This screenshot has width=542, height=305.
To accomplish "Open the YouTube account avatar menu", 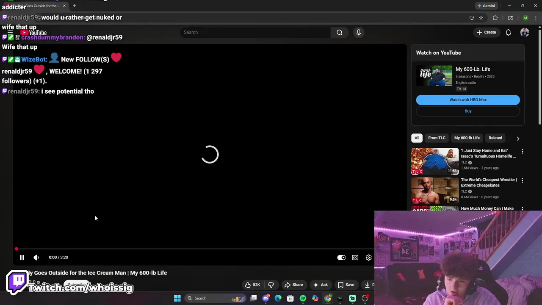I will pyautogui.click(x=525, y=32).
